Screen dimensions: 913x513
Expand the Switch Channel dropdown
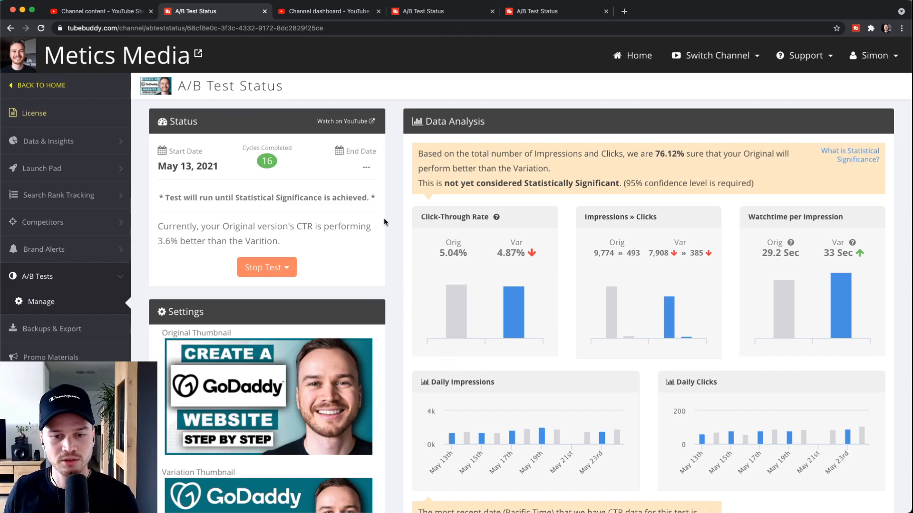pyautogui.click(x=716, y=56)
